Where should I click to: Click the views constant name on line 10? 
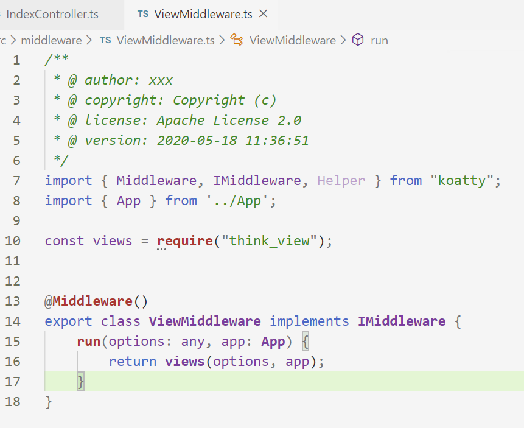coord(113,241)
